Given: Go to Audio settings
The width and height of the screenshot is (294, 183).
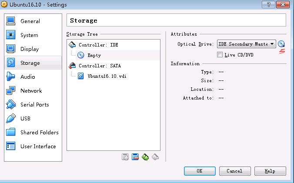Looking at the screenshot, I should [33, 77].
